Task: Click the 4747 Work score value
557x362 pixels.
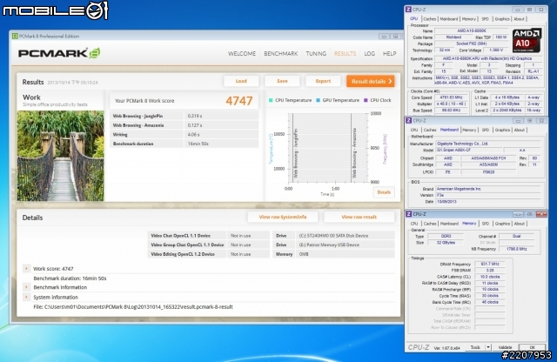Action: [x=239, y=101]
